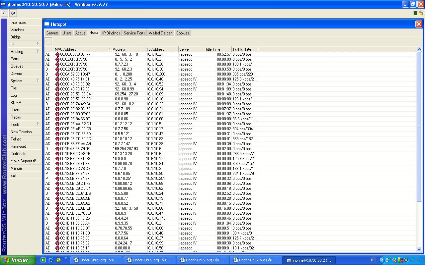This screenshot has height=265, width=425.
Task: Open Queues from the left menu
Action: 25,66
